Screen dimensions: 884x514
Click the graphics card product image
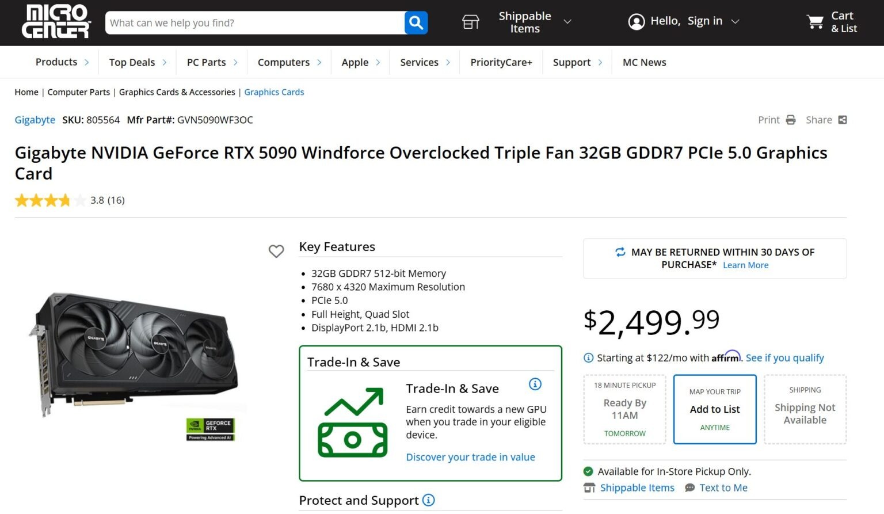(135, 354)
